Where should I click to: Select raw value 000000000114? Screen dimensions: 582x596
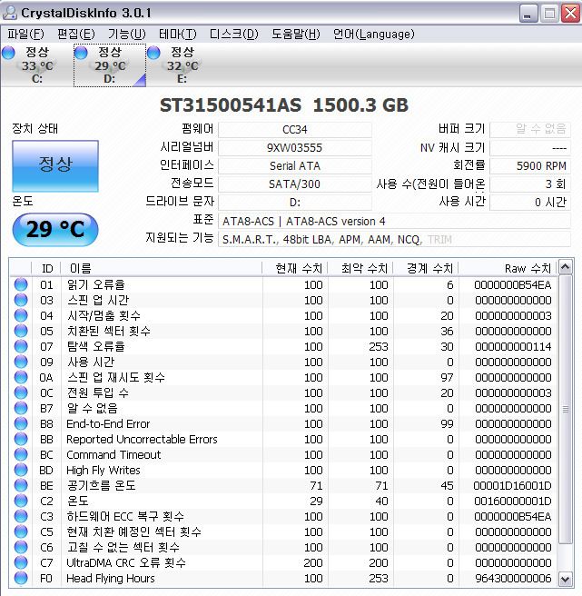tap(513, 347)
